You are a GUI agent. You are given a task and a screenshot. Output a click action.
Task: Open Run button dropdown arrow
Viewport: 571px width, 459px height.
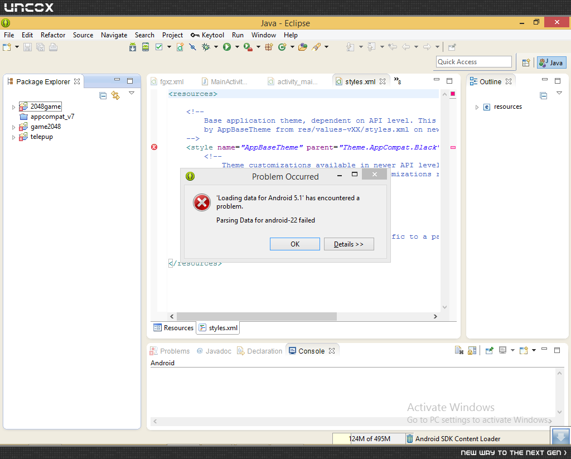[x=237, y=47]
